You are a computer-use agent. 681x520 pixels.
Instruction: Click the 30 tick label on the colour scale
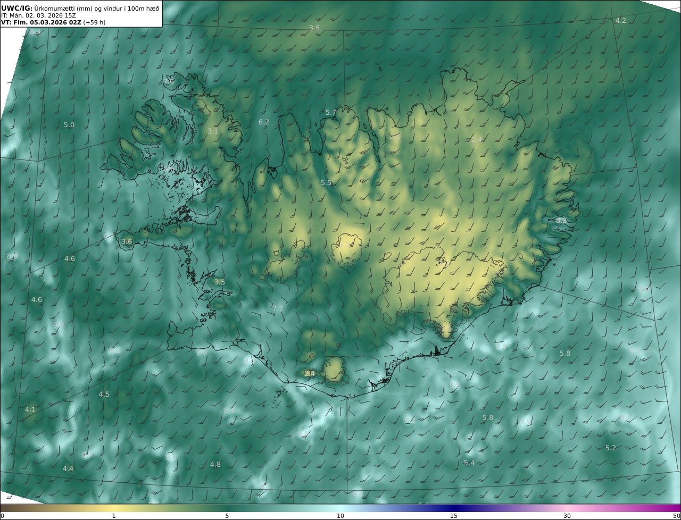tap(567, 516)
